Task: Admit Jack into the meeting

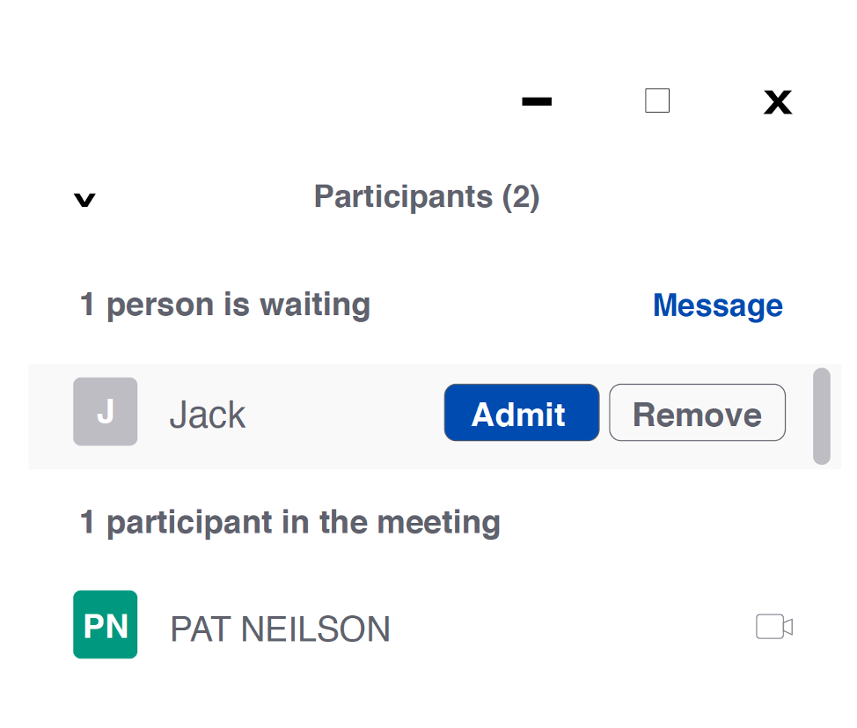Action: (x=522, y=412)
